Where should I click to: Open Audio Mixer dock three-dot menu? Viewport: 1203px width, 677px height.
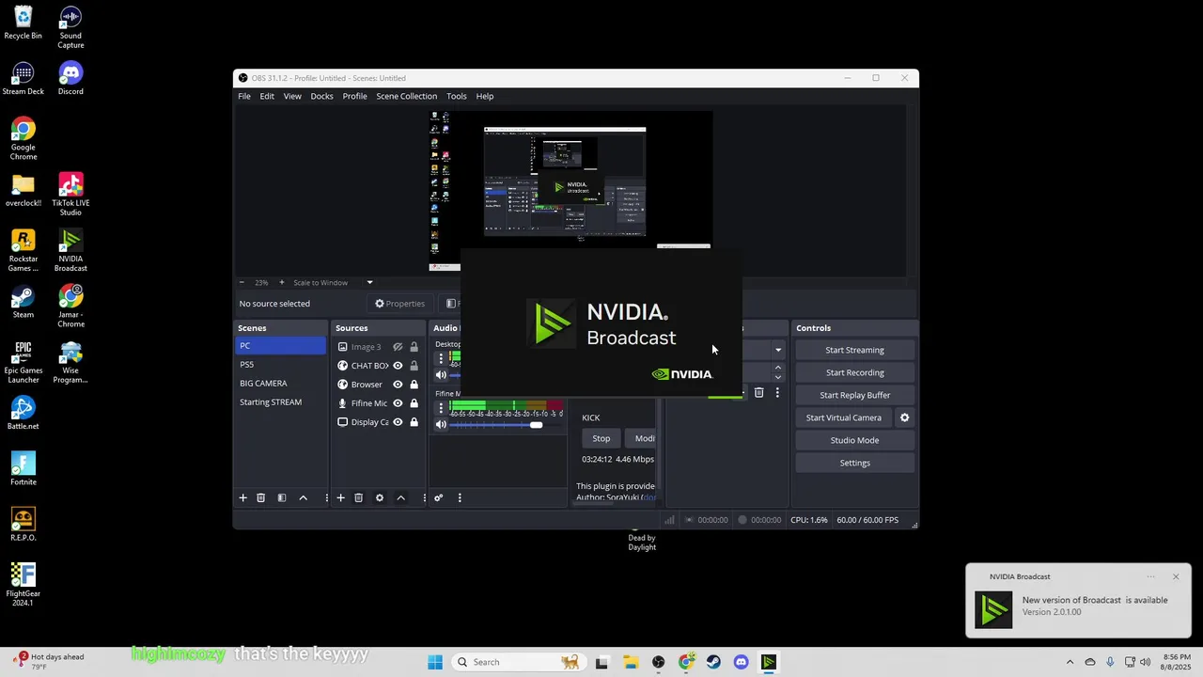460,497
